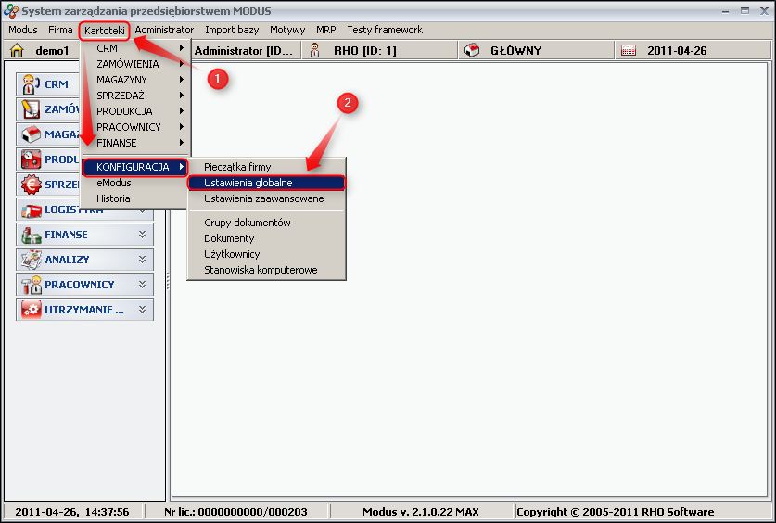This screenshot has width=776, height=523.
Task: Click the 'GŁÓWNY' warehouse label
Action: click(x=515, y=50)
